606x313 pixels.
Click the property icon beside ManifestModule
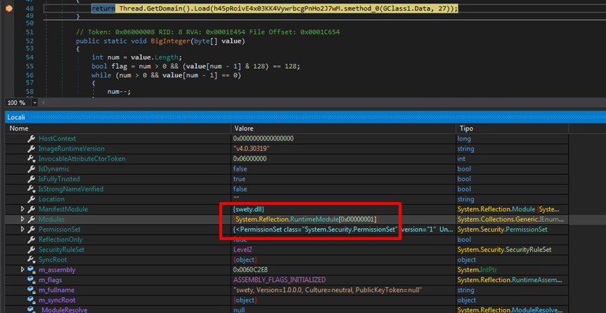click(32, 209)
